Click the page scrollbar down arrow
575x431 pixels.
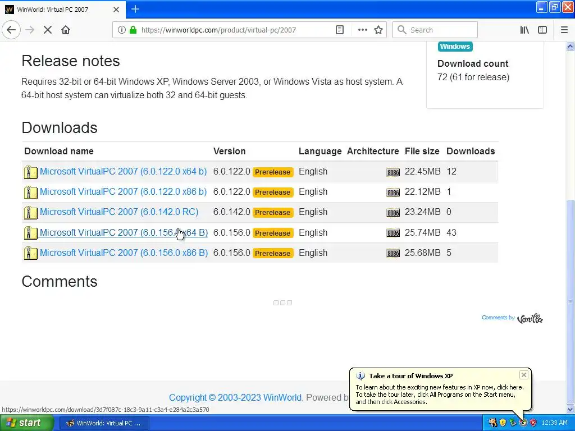coord(571,409)
